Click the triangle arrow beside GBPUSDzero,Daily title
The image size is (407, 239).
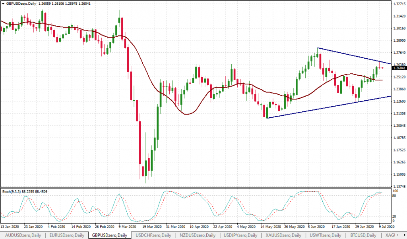[3, 4]
